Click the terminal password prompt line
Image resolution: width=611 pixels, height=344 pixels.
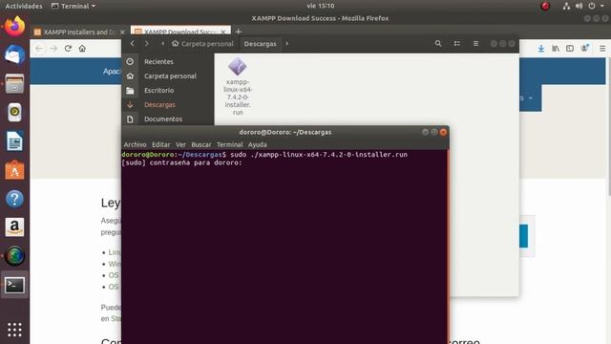[x=182, y=162]
